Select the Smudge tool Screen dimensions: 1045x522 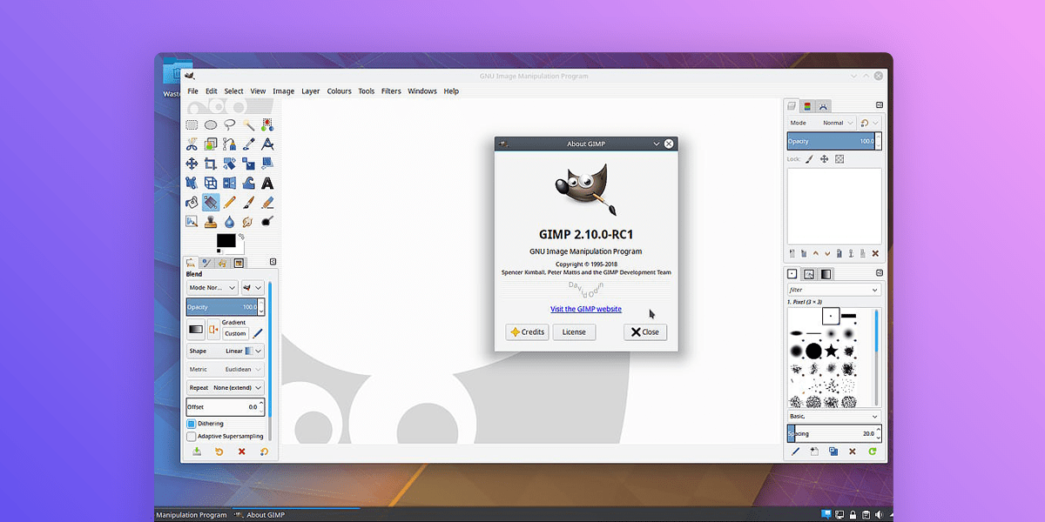[x=249, y=221]
